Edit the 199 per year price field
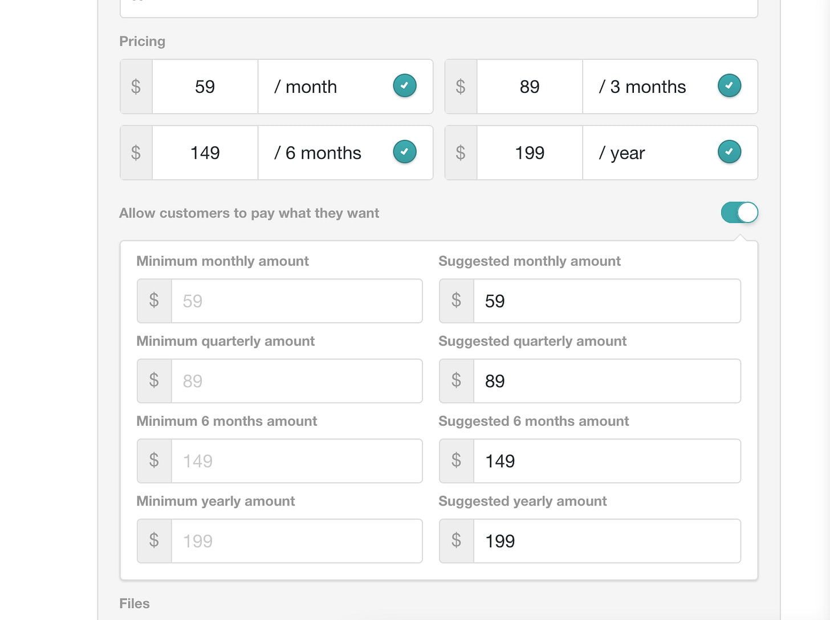This screenshot has height=620, width=830. 530,153
